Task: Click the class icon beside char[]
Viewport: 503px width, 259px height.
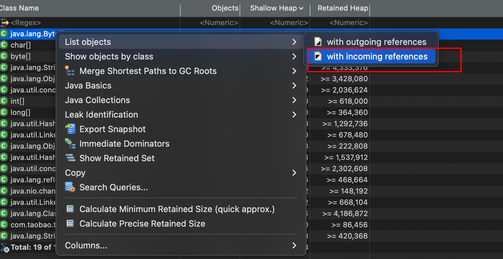Action: (4, 45)
